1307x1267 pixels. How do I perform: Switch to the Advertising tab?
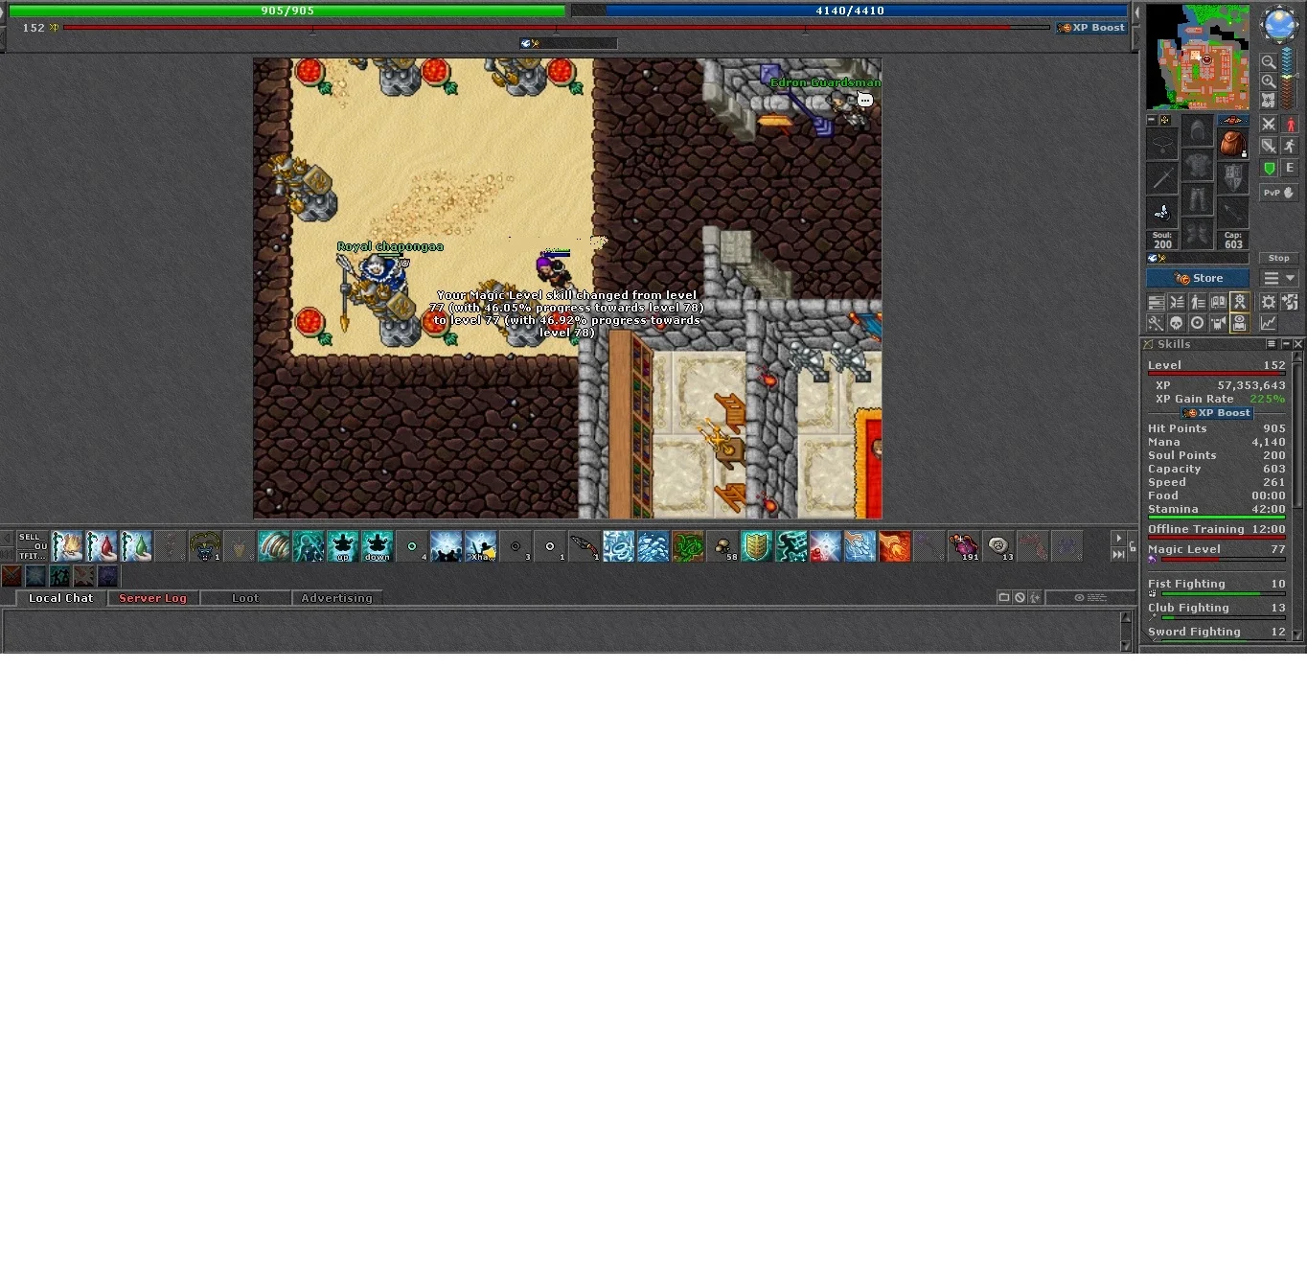point(336,598)
